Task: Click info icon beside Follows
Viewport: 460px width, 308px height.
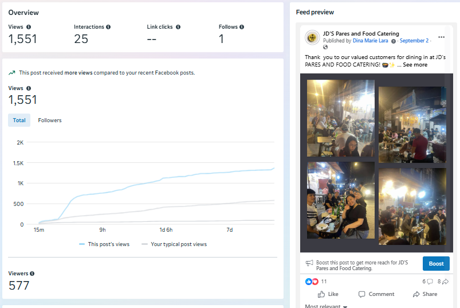Action: pos(242,27)
